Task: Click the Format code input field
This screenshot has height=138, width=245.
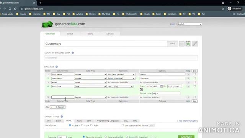Action: pos(166,94)
